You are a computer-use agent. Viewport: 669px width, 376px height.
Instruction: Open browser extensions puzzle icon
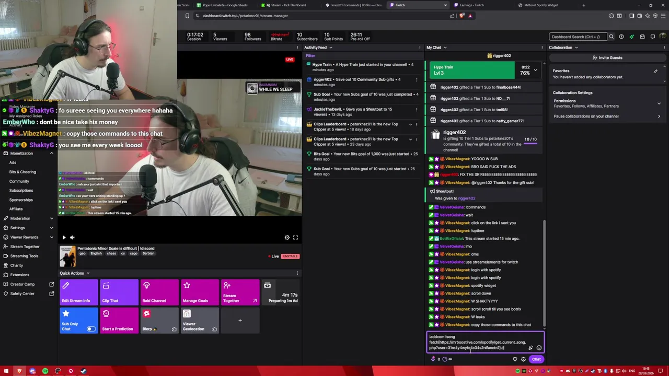612,16
